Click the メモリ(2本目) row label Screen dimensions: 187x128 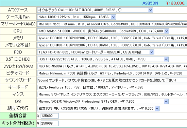click(18, 45)
